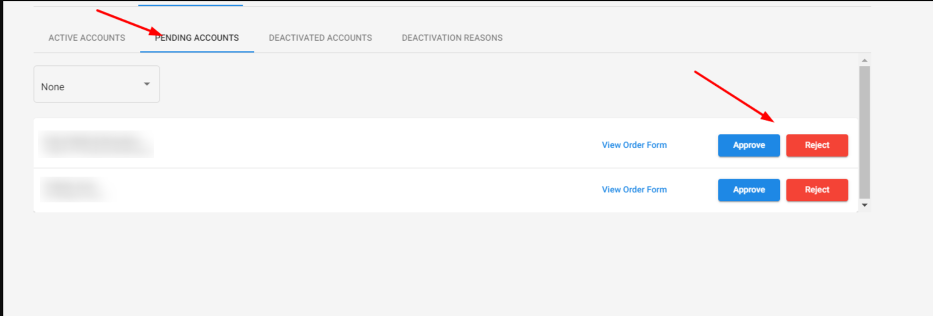Select the first blurred account name

point(96,144)
